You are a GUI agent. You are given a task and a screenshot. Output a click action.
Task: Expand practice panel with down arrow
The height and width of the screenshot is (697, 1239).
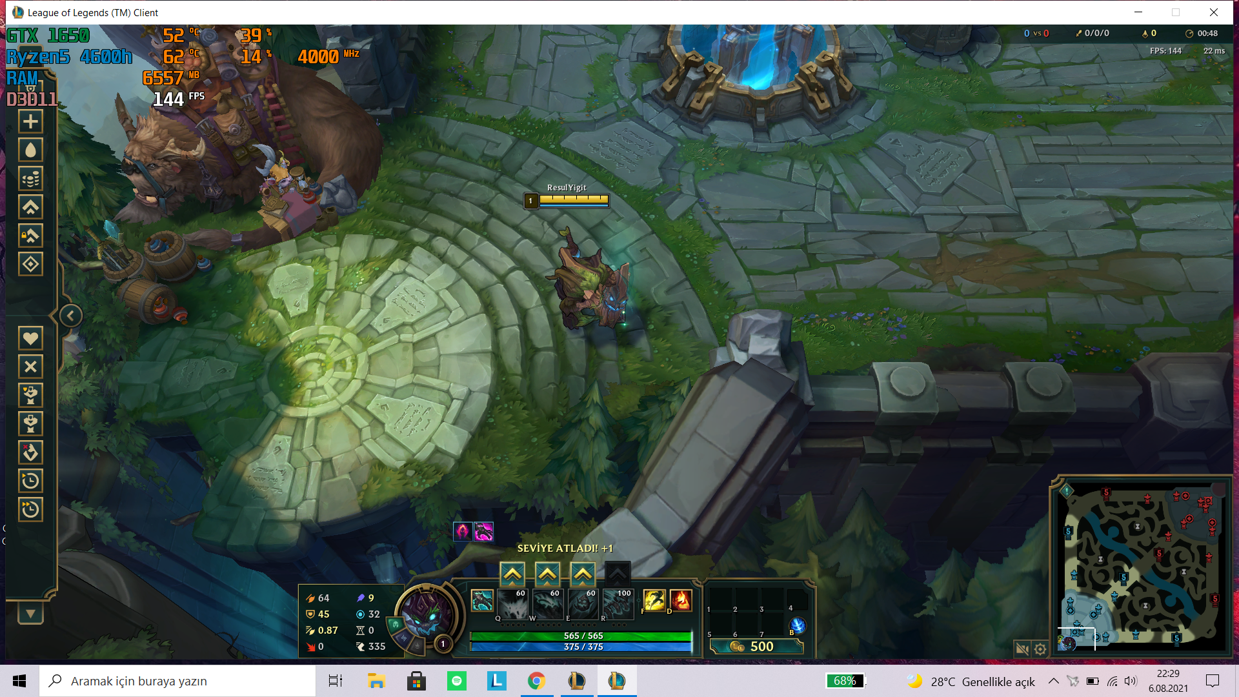pyautogui.click(x=30, y=613)
